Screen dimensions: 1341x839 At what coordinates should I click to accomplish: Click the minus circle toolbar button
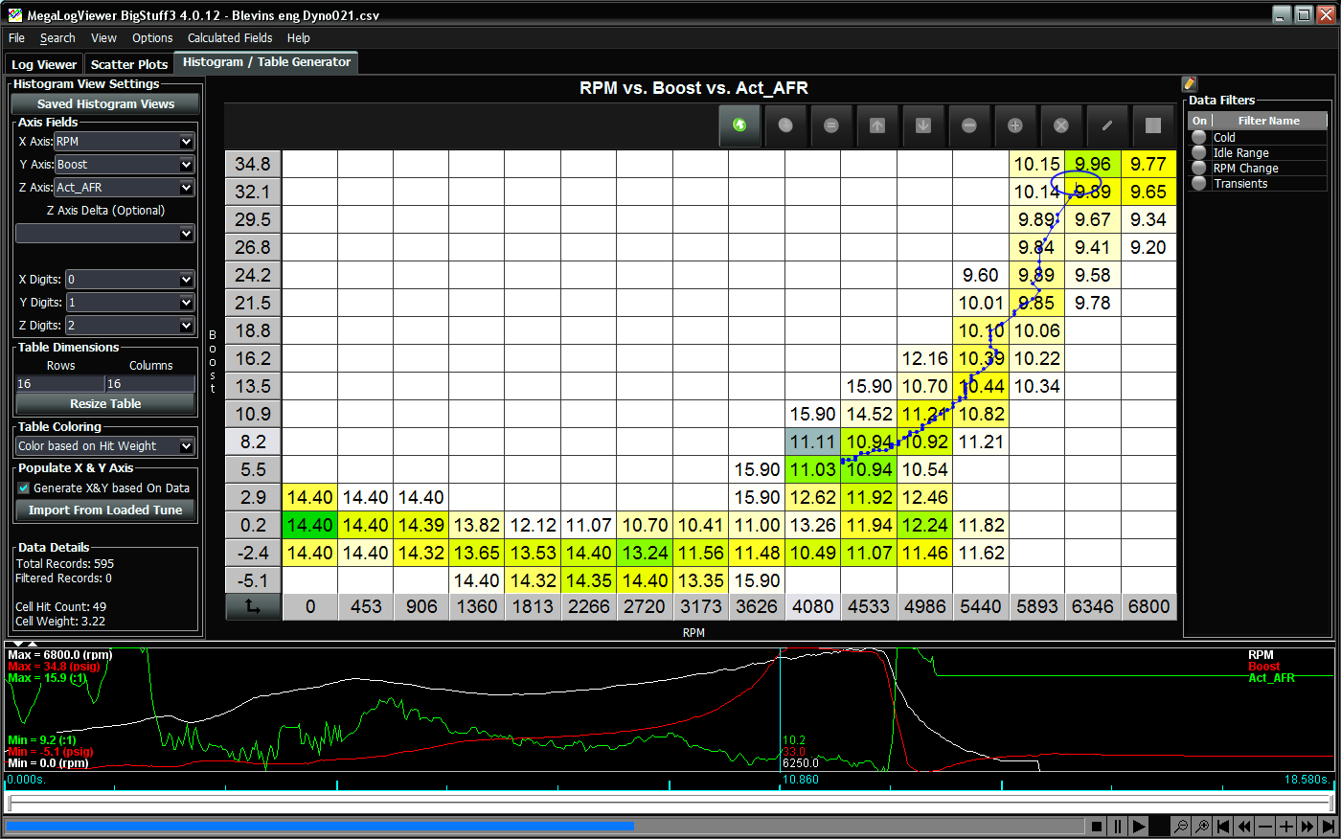969,125
